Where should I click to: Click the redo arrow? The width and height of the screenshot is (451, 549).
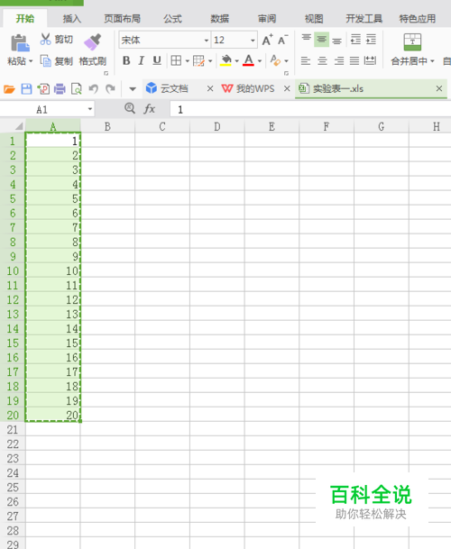(110, 89)
